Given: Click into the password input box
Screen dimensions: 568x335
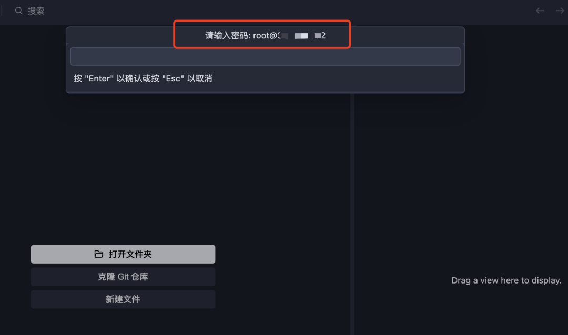Looking at the screenshot, I should pos(265,56).
